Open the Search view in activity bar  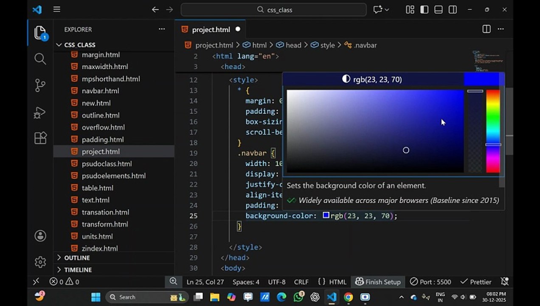pyautogui.click(x=40, y=59)
